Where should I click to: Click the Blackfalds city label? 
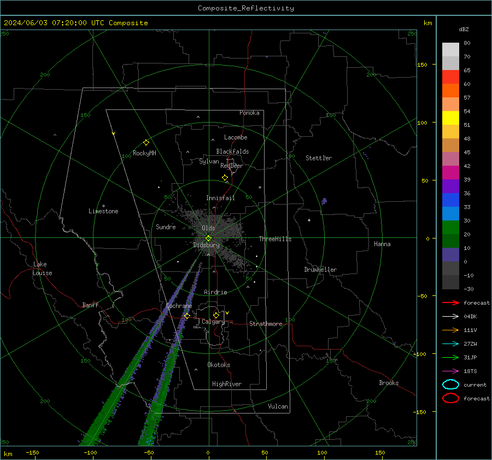(x=232, y=152)
